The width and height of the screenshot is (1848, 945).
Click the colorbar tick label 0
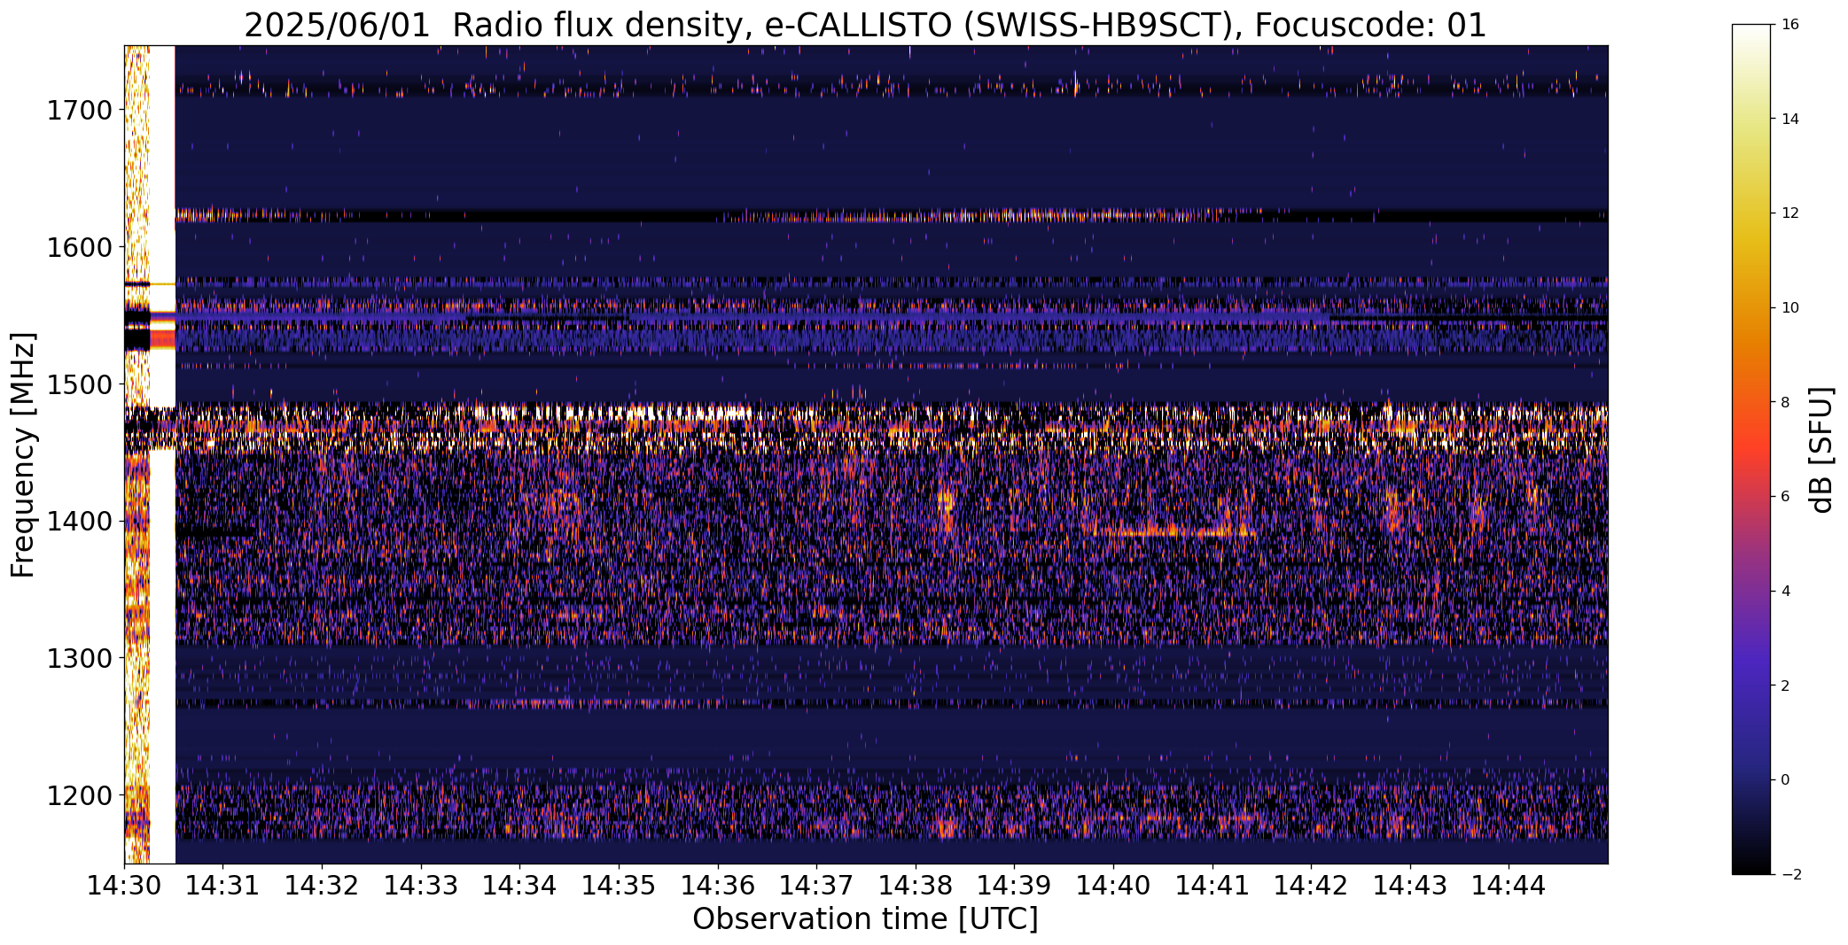[1785, 780]
